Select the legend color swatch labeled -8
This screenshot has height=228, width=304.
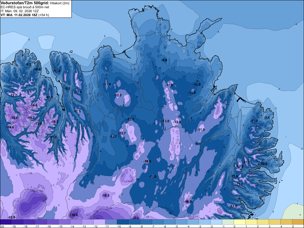(146, 222)
